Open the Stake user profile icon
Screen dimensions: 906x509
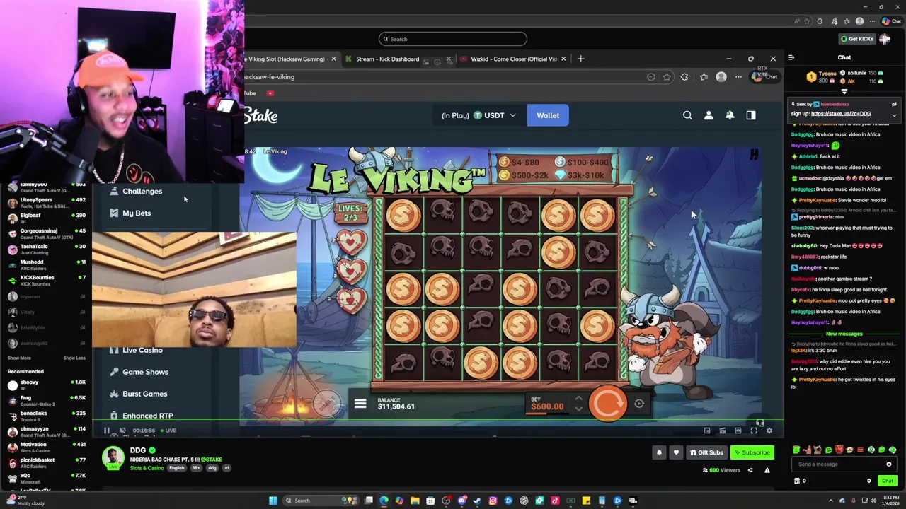click(709, 115)
